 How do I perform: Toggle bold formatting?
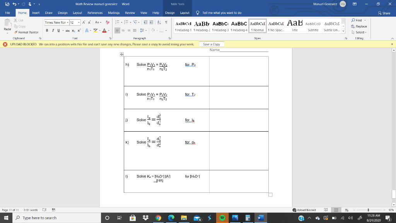point(47,30)
